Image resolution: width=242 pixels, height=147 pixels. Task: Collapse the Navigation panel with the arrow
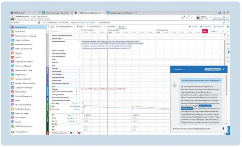pyautogui.click(x=44, y=23)
